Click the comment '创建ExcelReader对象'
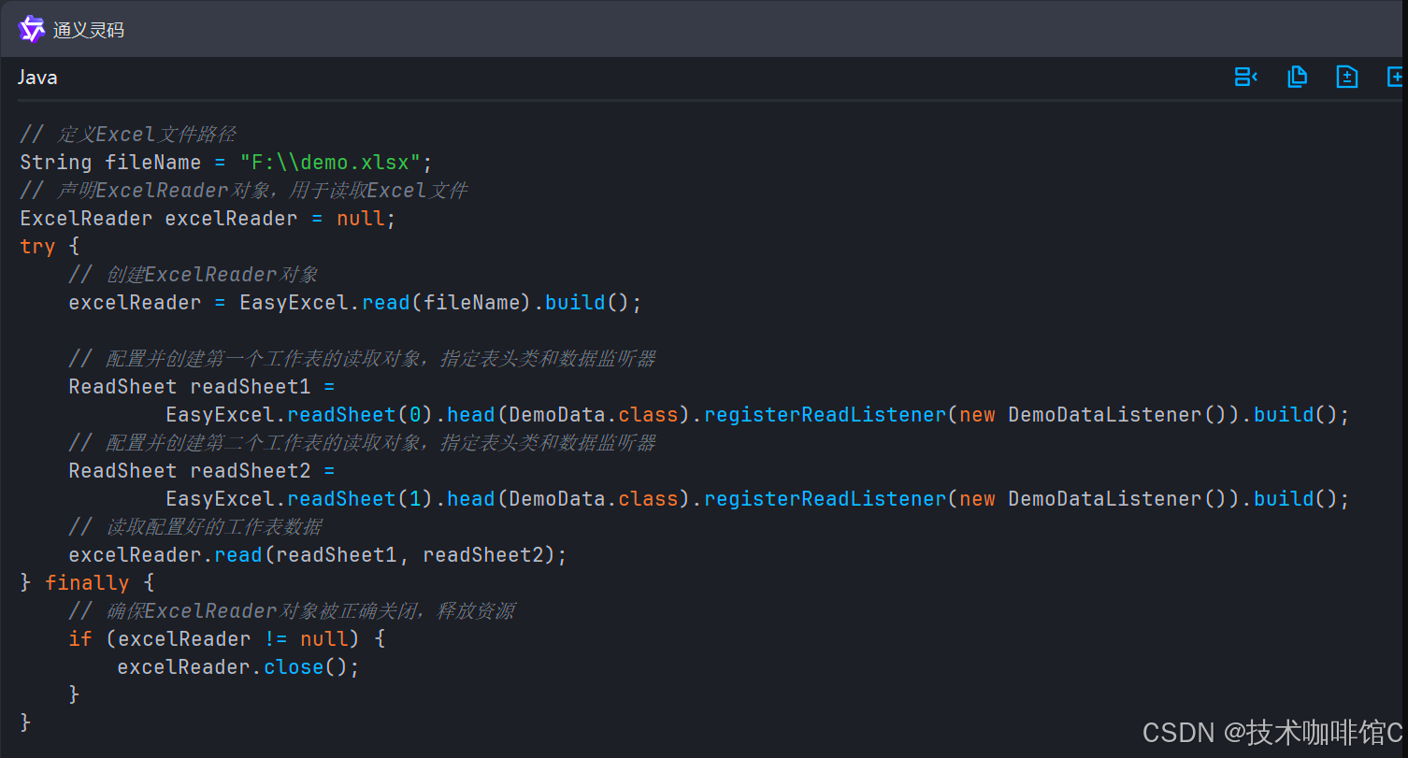This screenshot has height=758, width=1408. tap(194, 274)
